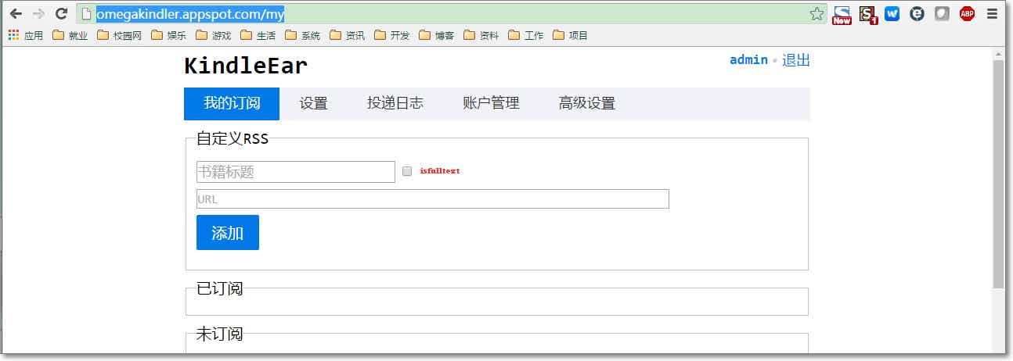Toggle the isfulltext checkbox
The image size is (1013, 361).
click(407, 171)
